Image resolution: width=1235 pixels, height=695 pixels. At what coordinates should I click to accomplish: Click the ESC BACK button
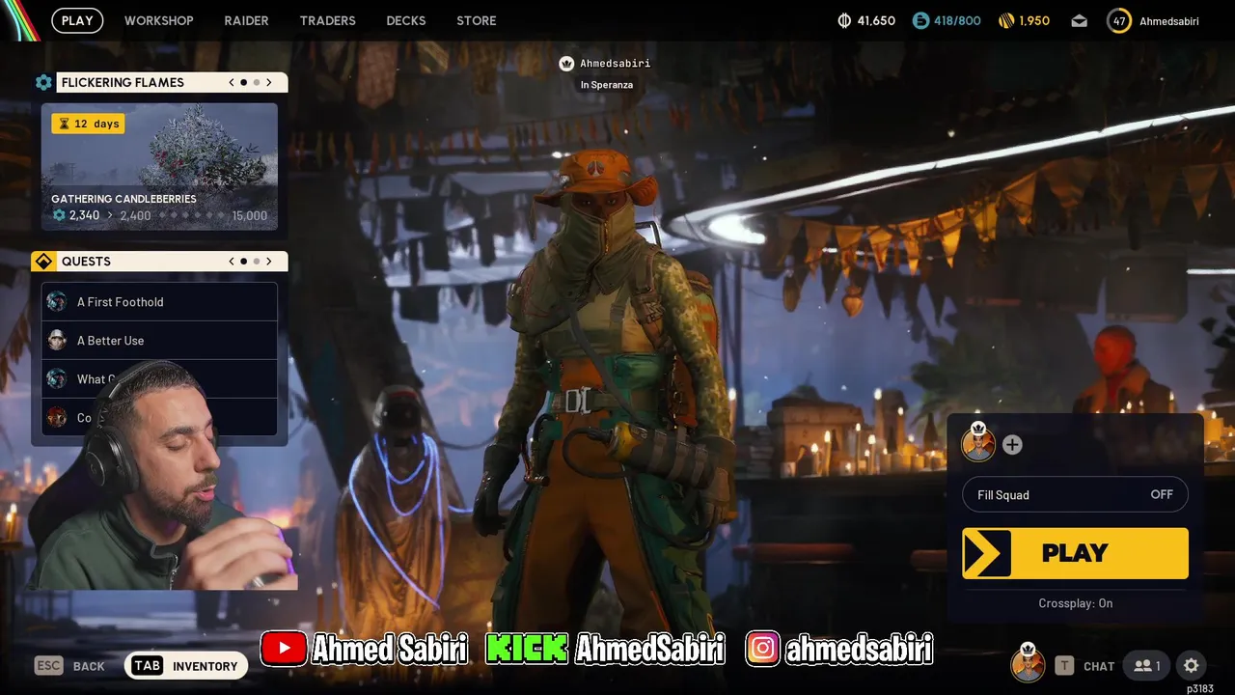[69, 666]
